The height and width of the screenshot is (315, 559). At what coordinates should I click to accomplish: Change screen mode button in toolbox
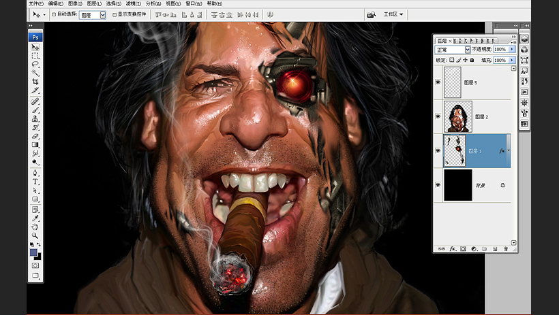[35, 276]
